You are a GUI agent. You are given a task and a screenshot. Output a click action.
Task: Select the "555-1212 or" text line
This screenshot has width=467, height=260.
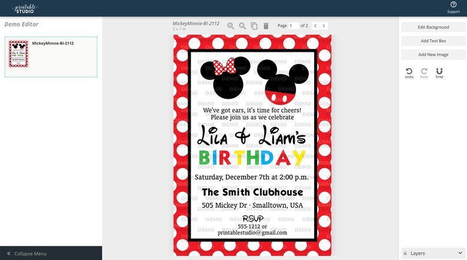(252, 226)
